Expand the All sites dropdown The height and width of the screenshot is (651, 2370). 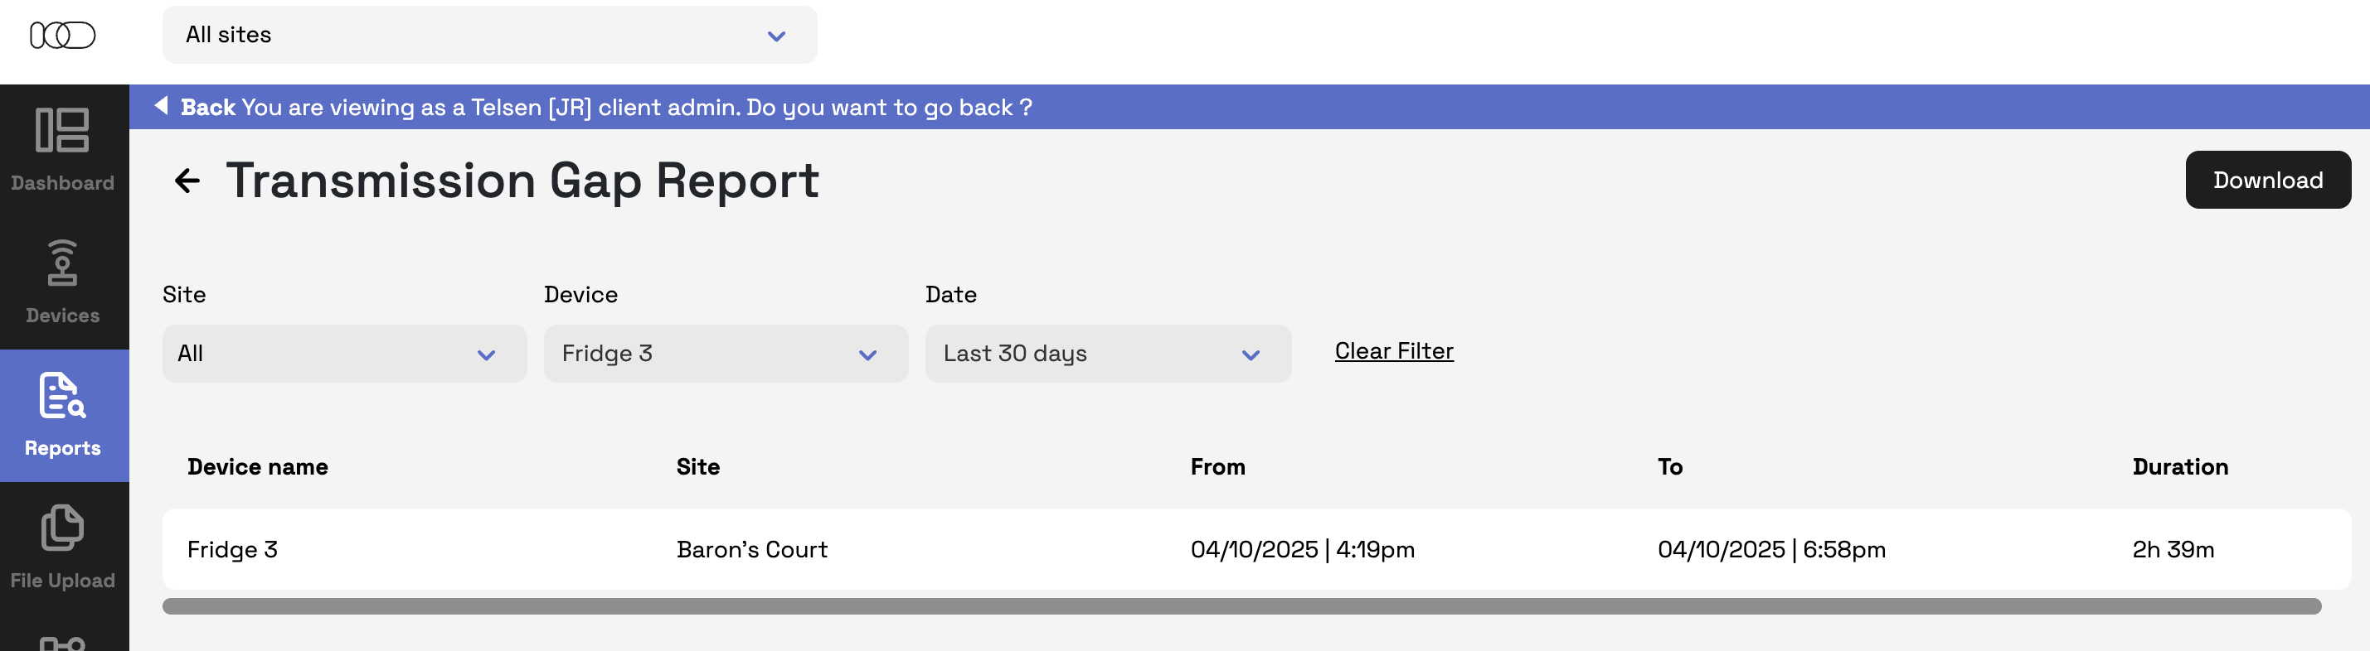click(488, 35)
